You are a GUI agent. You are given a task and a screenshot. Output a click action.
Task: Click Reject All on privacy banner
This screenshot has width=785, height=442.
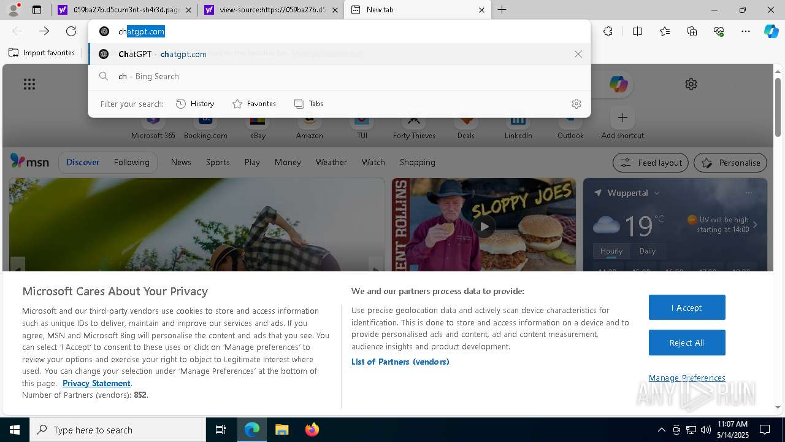click(x=687, y=343)
